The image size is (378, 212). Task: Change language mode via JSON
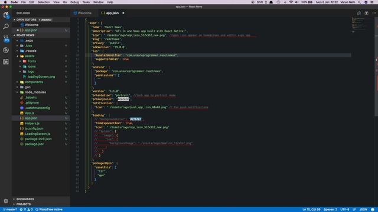click(363, 210)
